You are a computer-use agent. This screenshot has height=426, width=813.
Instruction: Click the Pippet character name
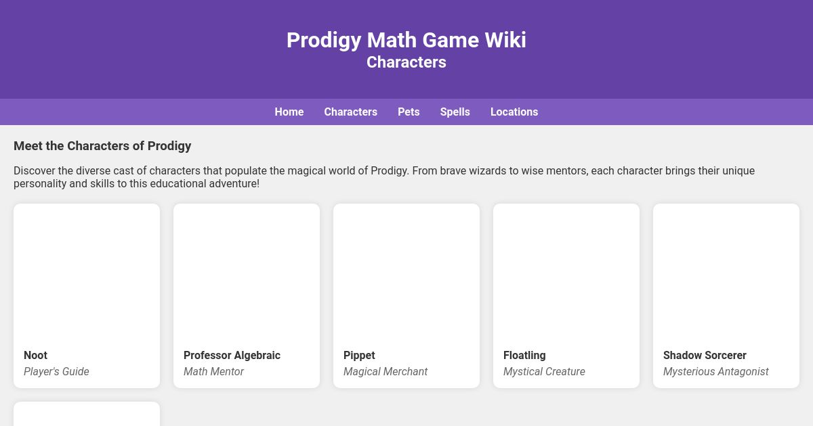pyautogui.click(x=359, y=355)
